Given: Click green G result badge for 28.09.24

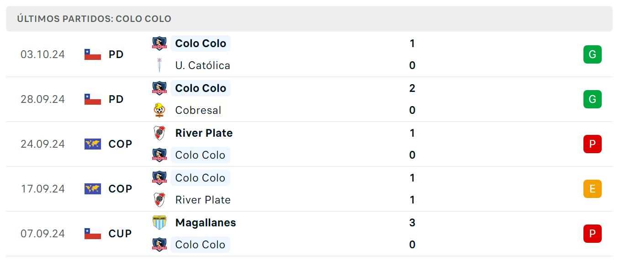Looking at the screenshot, I should point(592,99).
